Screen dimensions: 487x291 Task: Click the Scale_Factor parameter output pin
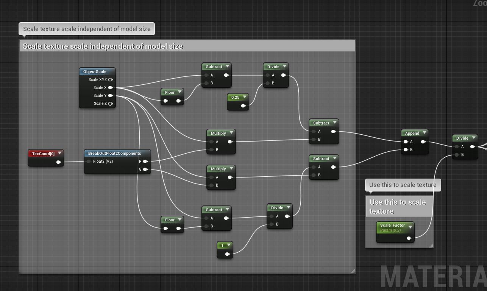tap(409, 238)
